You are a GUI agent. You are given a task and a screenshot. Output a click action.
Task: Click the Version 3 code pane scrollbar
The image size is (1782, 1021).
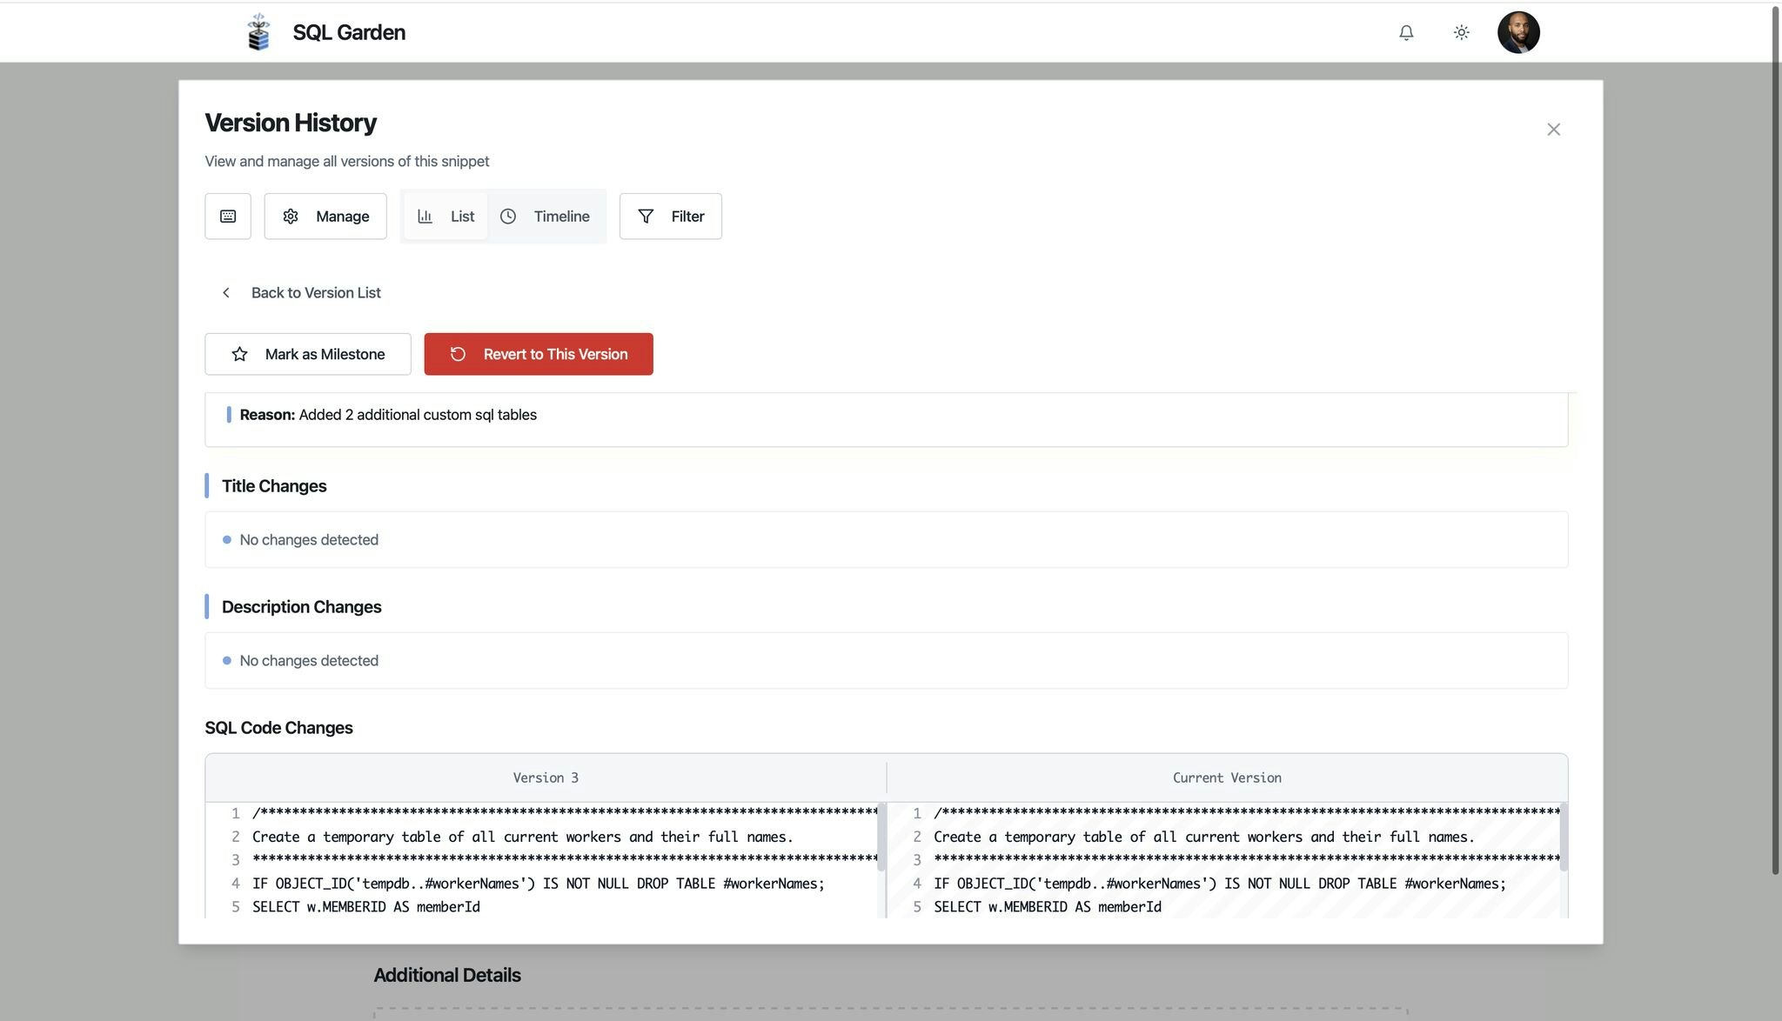(x=881, y=837)
